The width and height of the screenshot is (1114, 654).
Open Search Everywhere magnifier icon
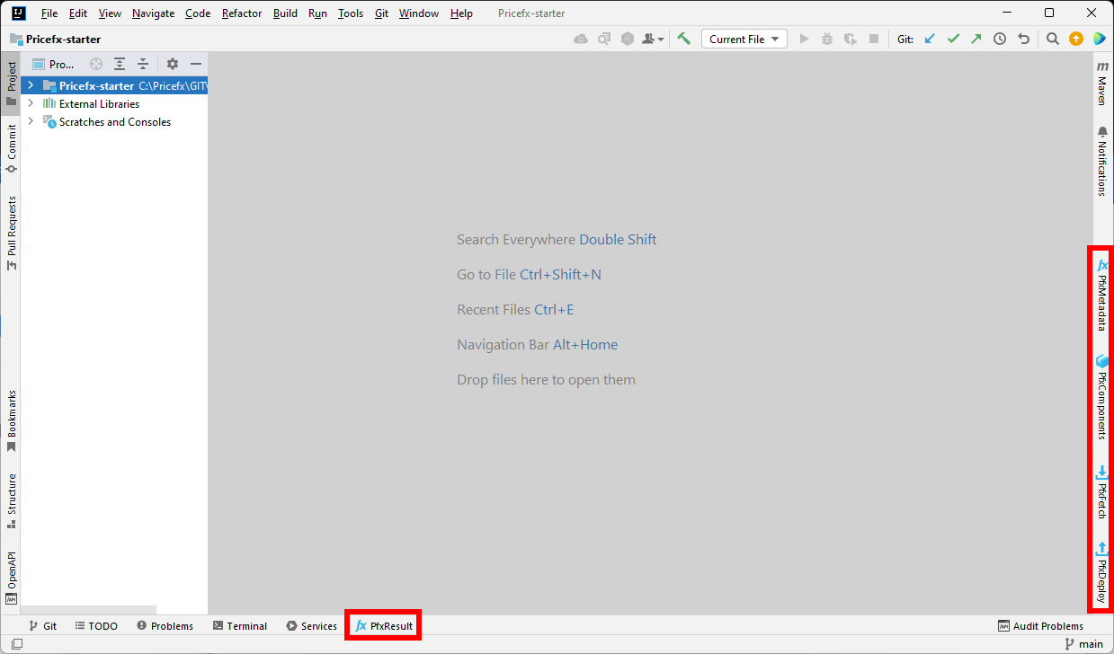pos(1052,39)
